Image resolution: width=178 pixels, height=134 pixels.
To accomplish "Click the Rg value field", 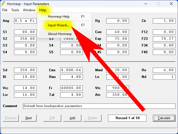I will click(118, 21).
